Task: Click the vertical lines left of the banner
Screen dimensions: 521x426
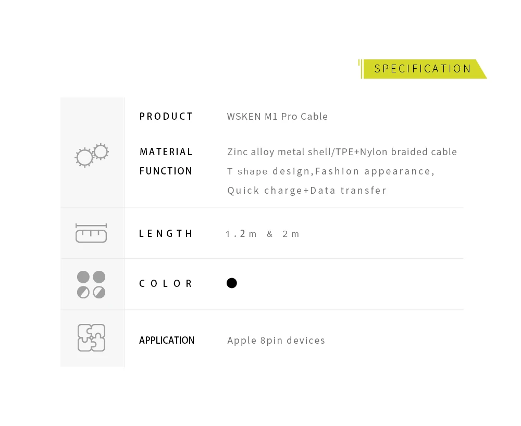Action: coord(360,69)
